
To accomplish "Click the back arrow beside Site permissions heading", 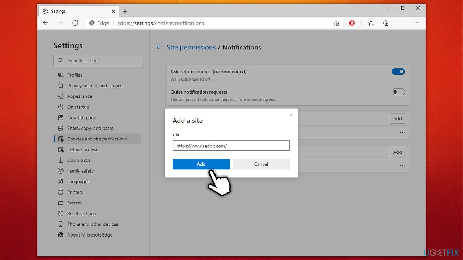I will 159,47.
